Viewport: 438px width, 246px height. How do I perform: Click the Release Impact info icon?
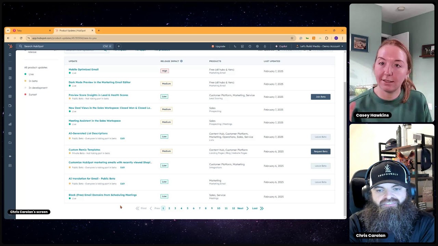point(181,61)
